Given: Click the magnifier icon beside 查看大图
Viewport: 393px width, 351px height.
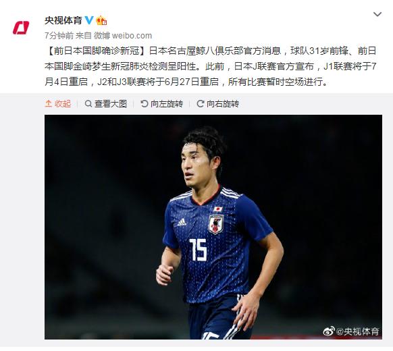Looking at the screenshot, I should click(88, 103).
